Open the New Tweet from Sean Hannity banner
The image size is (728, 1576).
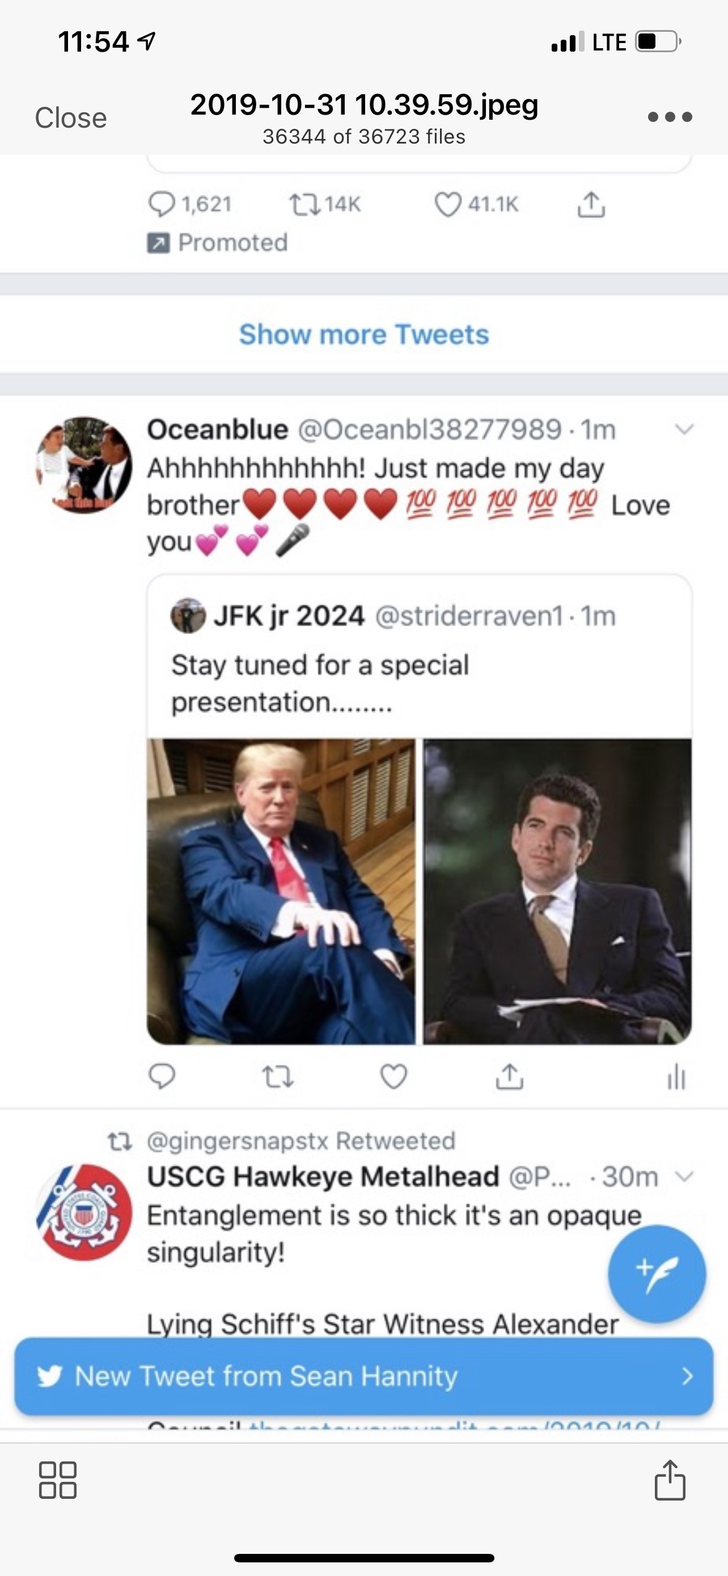click(363, 1376)
